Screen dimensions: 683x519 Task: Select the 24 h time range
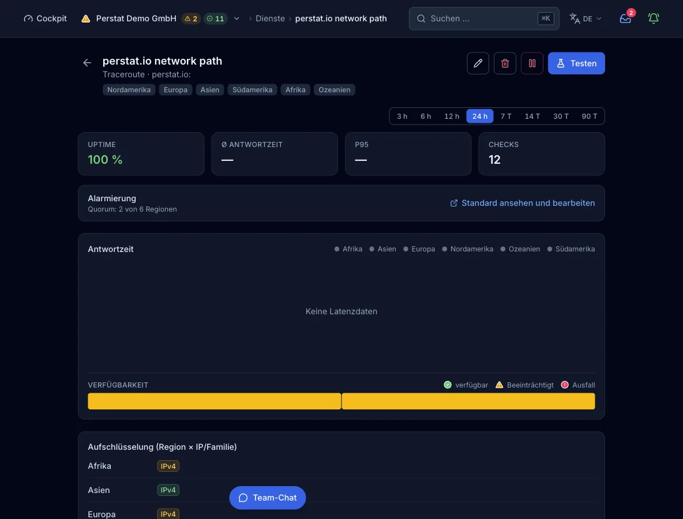[479, 116]
